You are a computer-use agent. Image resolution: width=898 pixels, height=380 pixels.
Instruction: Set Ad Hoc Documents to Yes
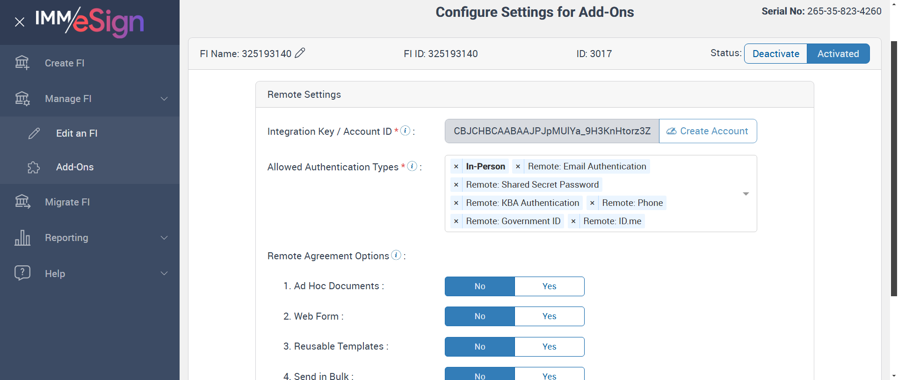point(549,286)
